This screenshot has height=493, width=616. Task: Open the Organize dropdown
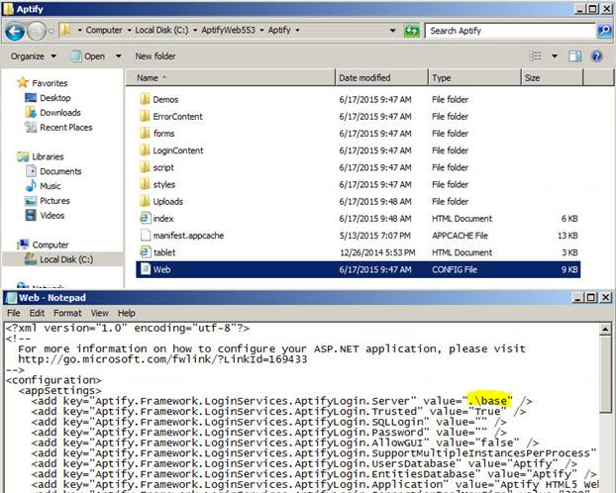pyautogui.click(x=32, y=56)
